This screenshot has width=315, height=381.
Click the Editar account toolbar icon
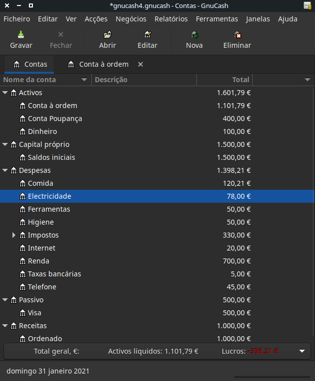coord(148,35)
